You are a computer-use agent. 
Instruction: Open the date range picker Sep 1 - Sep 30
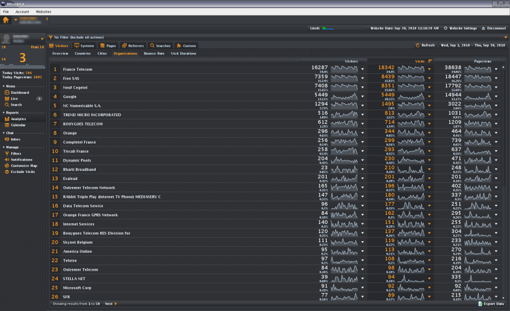point(473,45)
